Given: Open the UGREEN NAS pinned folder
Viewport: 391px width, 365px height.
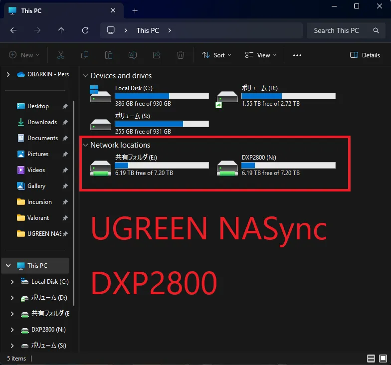Looking at the screenshot, I should click(x=38, y=234).
